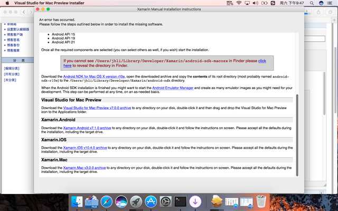Image resolution: width=338 pixels, height=211 pixels.
Task: Click [所有分类] in background sidebar
Action: pos(12,74)
